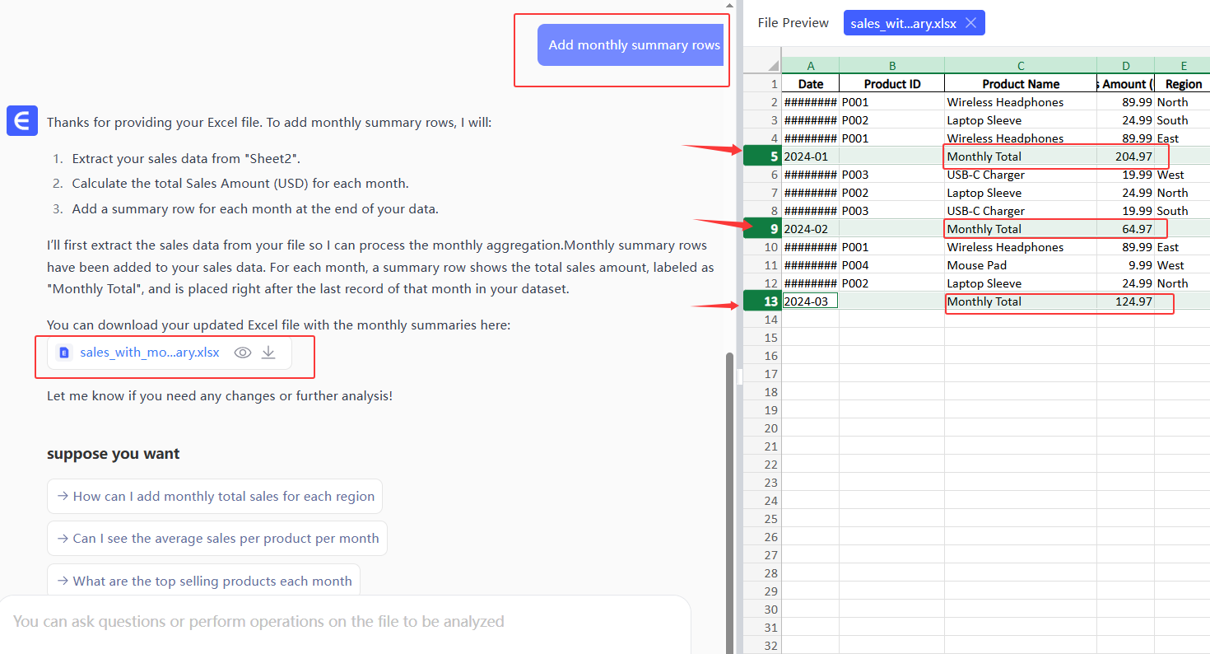Click the 'Add monthly summary rows' message bubble
Screen dimensions: 1210x654
(633, 45)
